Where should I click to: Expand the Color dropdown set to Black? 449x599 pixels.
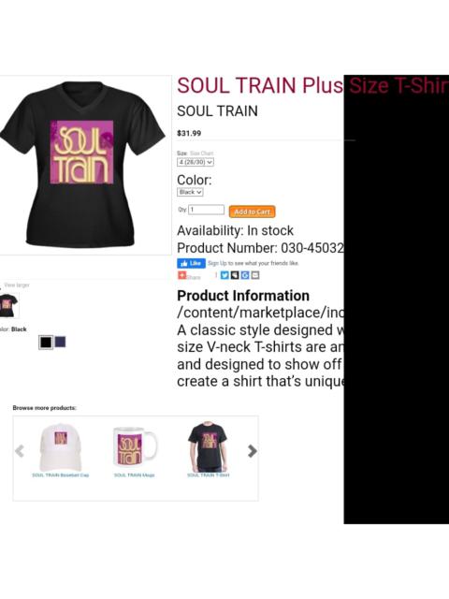click(x=190, y=192)
